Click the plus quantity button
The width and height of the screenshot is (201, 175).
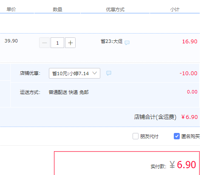coord(70,43)
